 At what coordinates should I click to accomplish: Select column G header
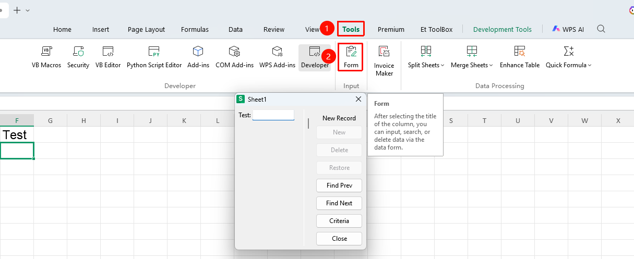(x=50, y=120)
